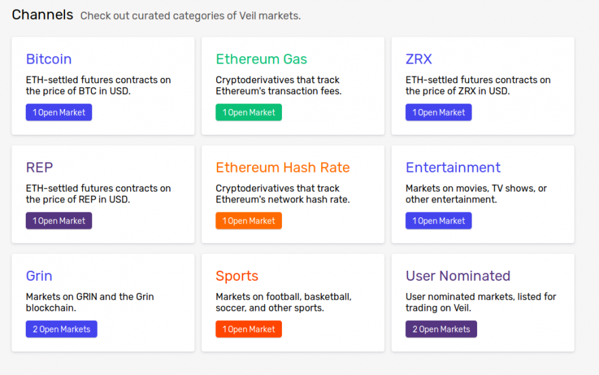Select the Grin channel heading

(x=39, y=275)
